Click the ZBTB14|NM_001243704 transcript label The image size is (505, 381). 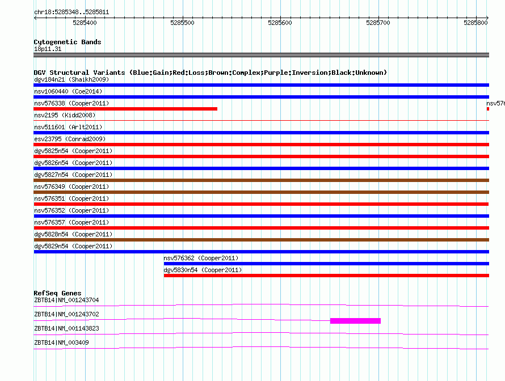[x=66, y=300]
